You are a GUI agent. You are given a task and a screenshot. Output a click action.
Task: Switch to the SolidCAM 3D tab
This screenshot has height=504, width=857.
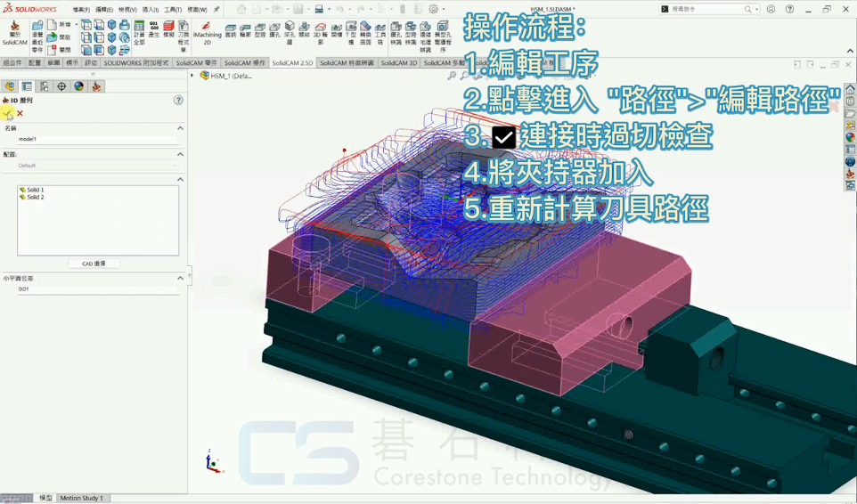coord(400,63)
